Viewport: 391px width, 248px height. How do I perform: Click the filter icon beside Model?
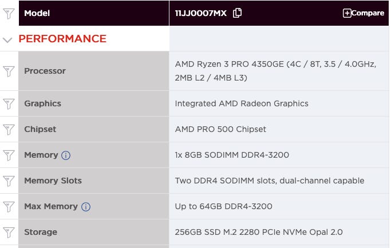coord(9,13)
